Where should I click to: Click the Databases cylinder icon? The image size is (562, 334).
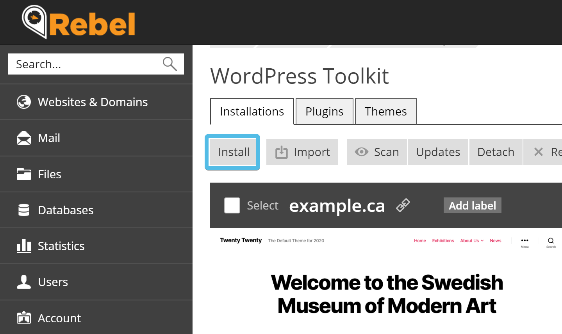point(24,210)
